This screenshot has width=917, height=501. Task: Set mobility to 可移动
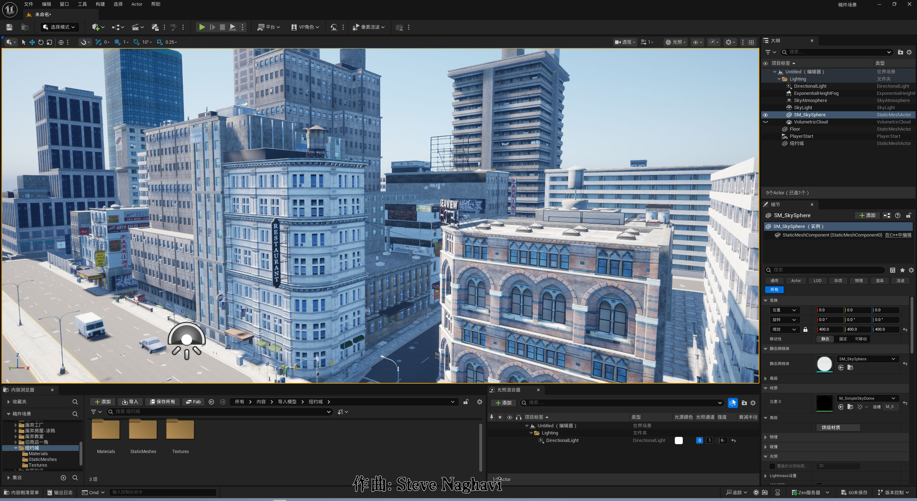pyautogui.click(x=860, y=339)
